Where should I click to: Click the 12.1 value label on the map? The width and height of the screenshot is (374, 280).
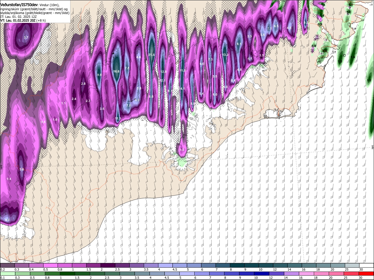[x=162, y=80]
